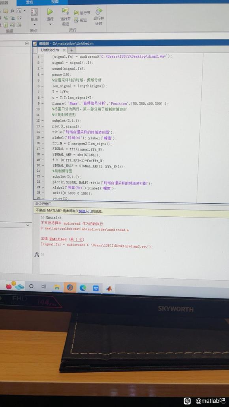229x407 pixels.
Task: Click the comment line '%绘制时域波形'
Action: [64, 115]
